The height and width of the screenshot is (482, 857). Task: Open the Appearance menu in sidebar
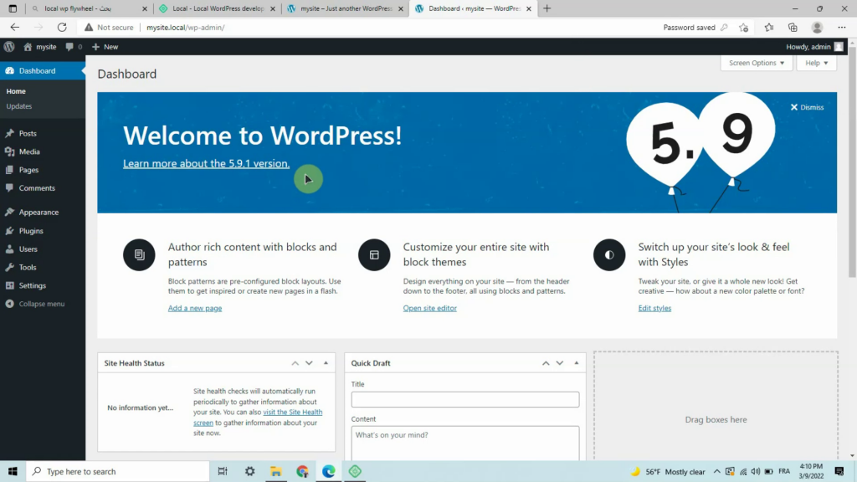38,212
